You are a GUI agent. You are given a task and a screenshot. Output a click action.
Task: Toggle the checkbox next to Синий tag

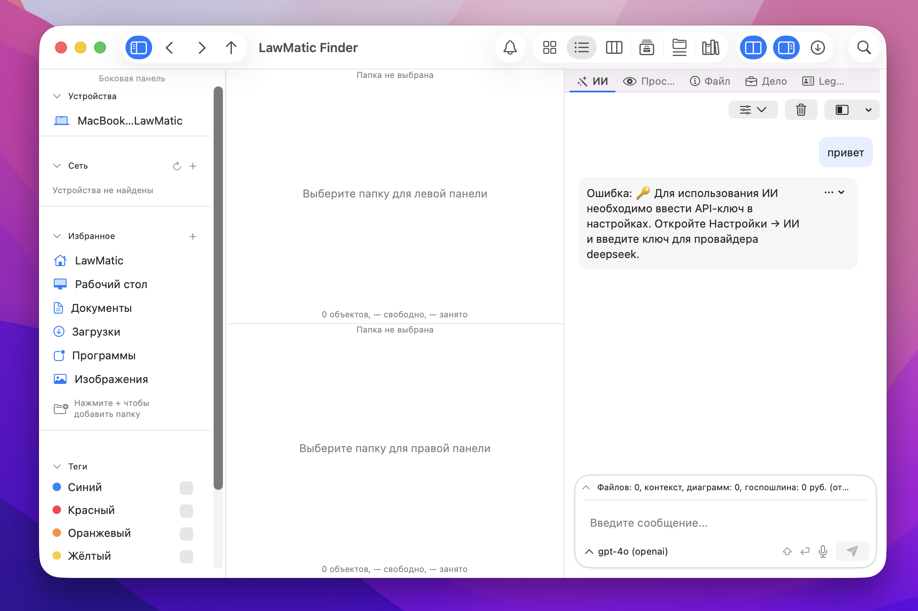[x=186, y=487]
